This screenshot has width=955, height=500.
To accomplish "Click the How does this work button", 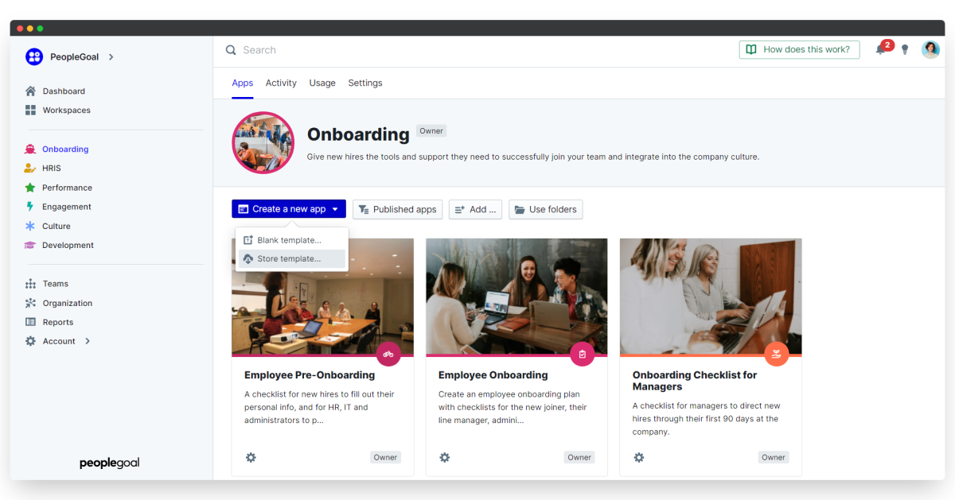I will [x=799, y=49].
